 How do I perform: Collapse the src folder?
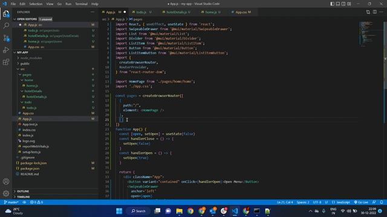coord(22,69)
